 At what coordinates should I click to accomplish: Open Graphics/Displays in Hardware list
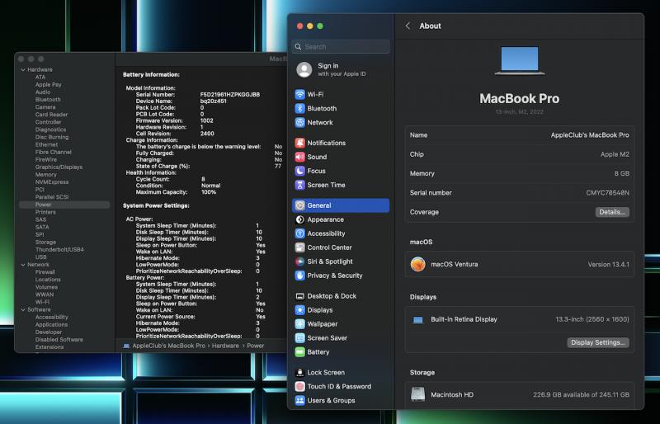pyautogui.click(x=59, y=167)
